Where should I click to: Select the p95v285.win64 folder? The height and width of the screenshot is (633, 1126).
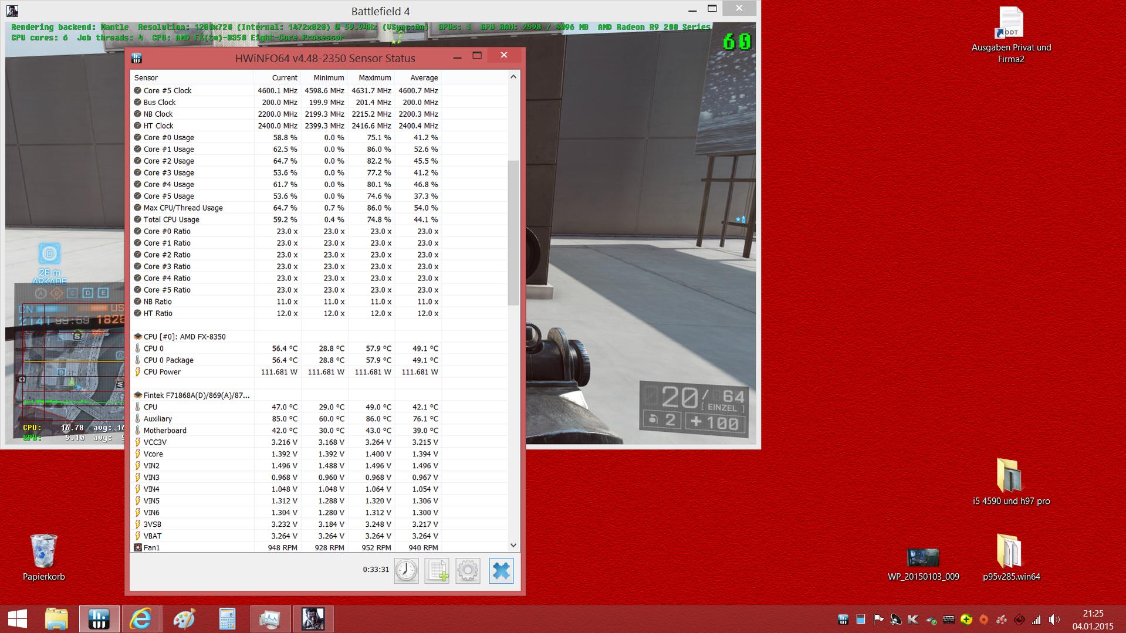pyautogui.click(x=1011, y=557)
